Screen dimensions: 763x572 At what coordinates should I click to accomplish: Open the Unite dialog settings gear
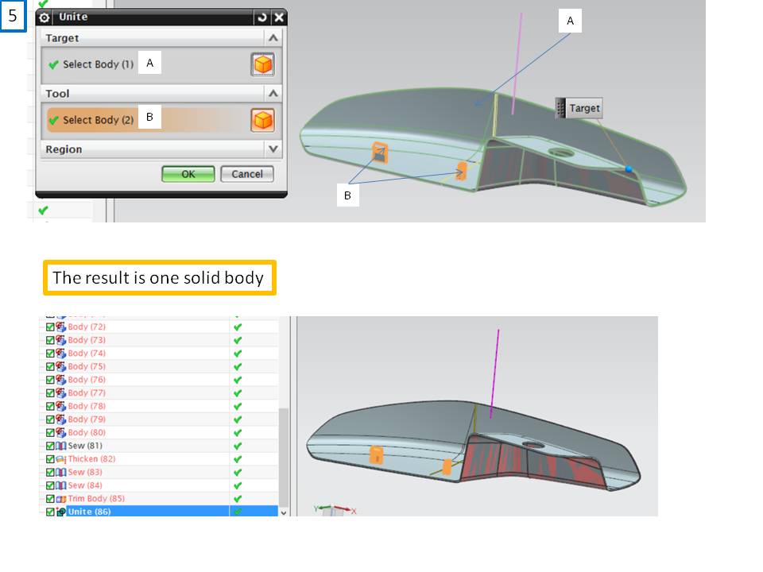pyautogui.click(x=45, y=17)
